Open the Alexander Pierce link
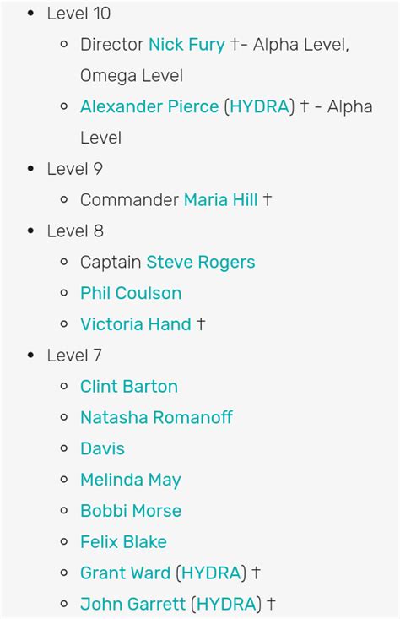 tap(149, 106)
